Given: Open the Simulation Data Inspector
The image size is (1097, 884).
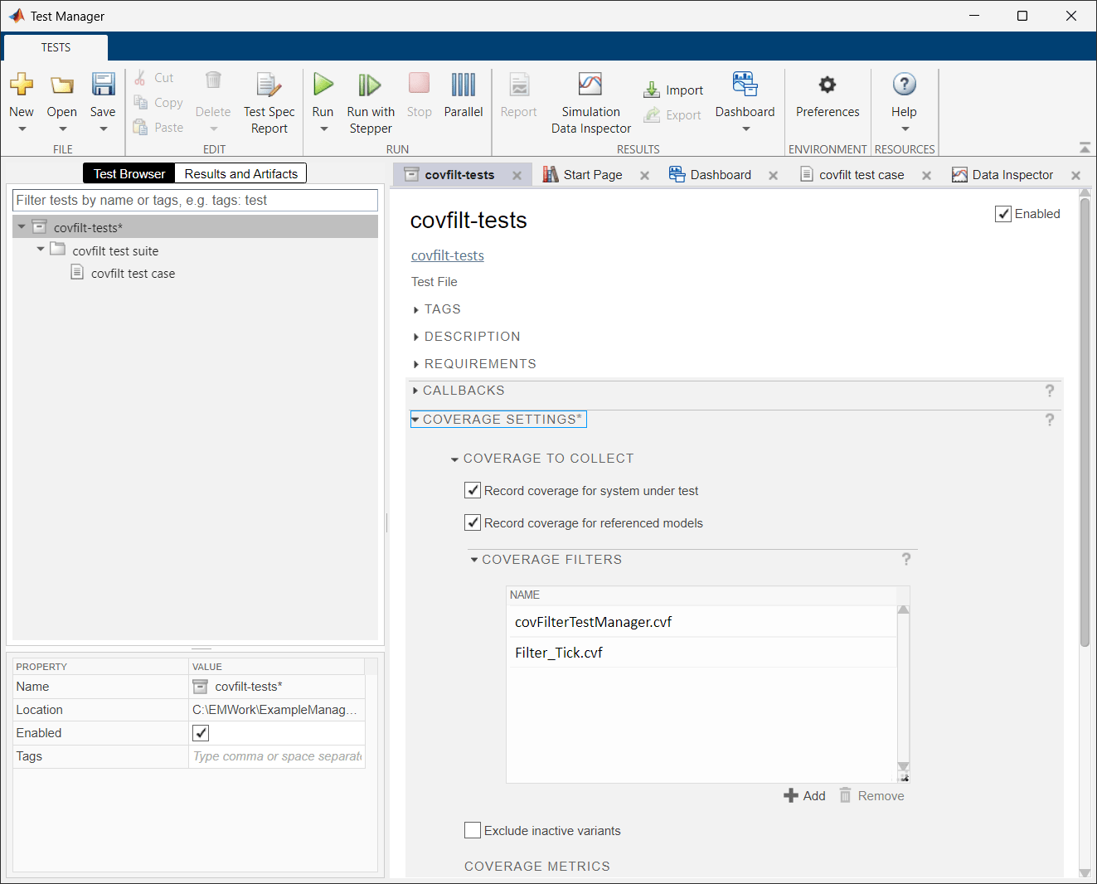Looking at the screenshot, I should click(590, 101).
